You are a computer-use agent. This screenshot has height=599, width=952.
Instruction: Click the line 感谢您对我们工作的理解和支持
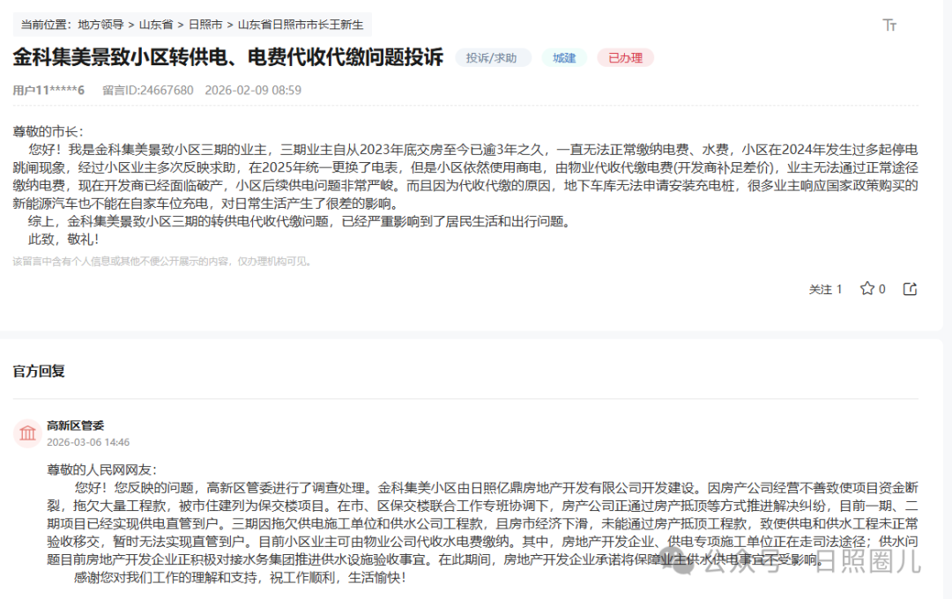point(240,578)
